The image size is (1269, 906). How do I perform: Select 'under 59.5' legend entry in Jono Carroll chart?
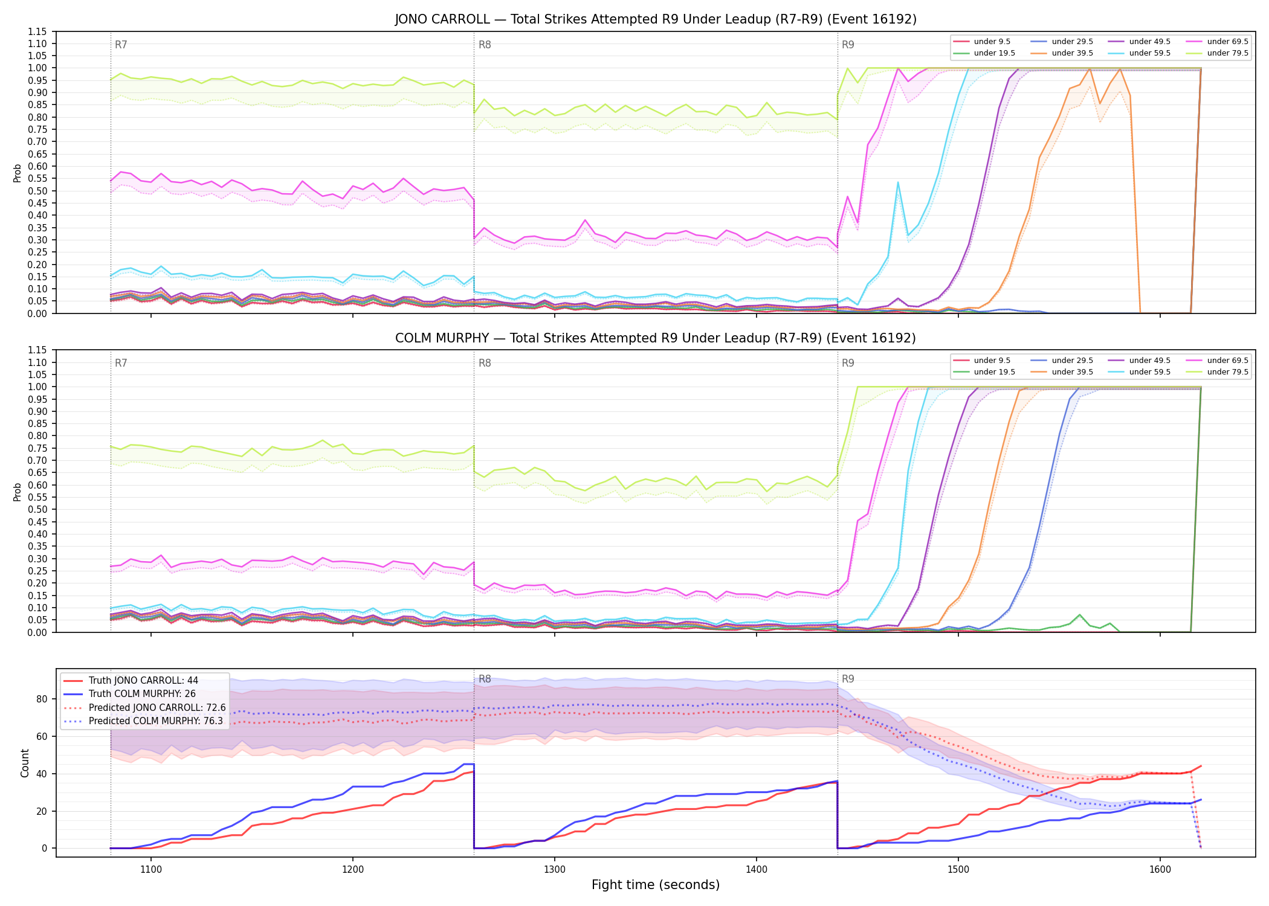pos(1140,53)
